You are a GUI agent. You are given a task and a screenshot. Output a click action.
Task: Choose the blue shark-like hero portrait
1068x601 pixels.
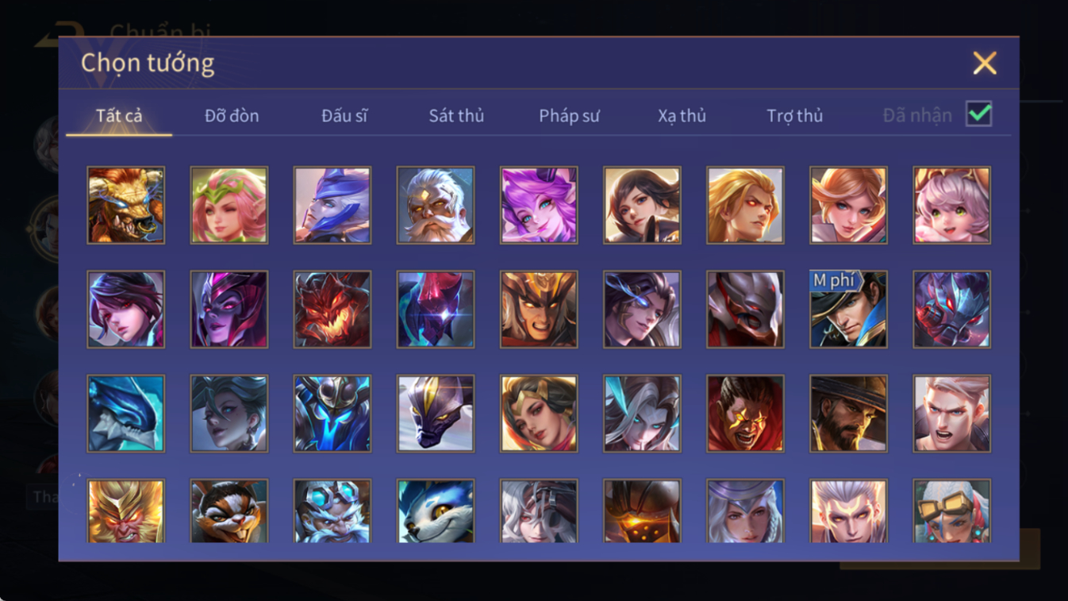click(126, 414)
